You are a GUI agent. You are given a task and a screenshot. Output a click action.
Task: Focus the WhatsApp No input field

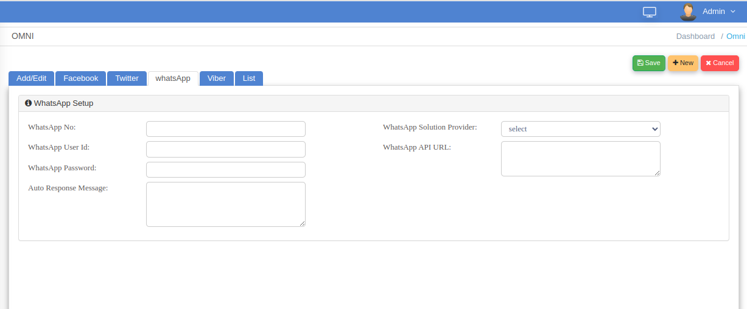[225, 129]
